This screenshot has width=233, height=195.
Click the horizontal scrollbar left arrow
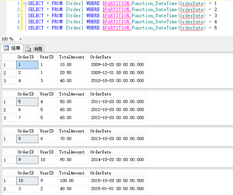point(26,39)
